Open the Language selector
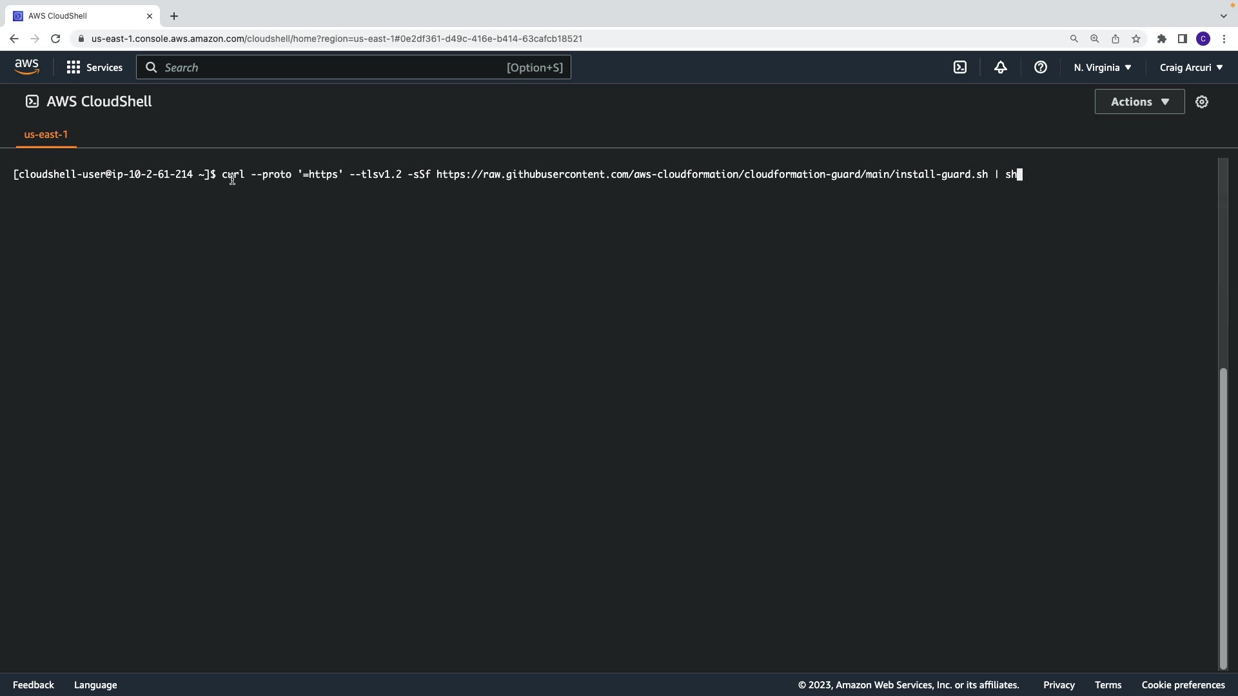The width and height of the screenshot is (1238, 696). pyautogui.click(x=95, y=685)
